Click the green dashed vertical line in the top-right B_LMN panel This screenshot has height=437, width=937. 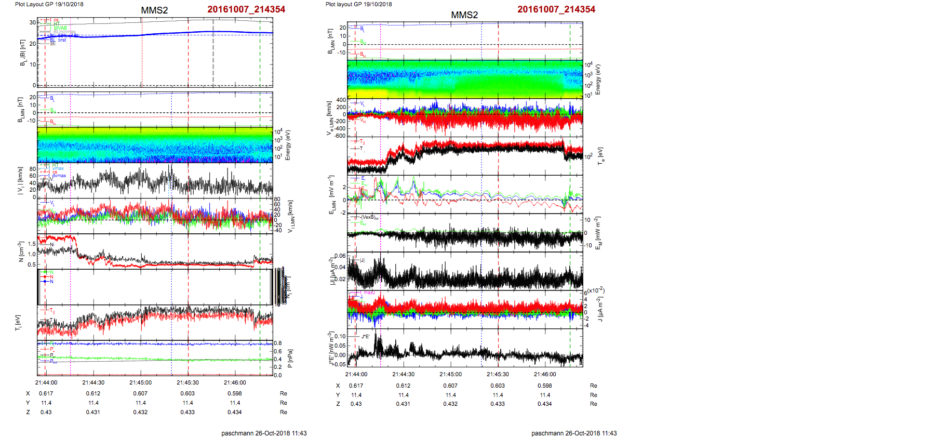[570, 41]
